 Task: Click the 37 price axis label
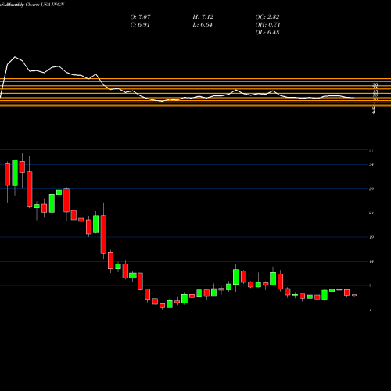click(371, 150)
